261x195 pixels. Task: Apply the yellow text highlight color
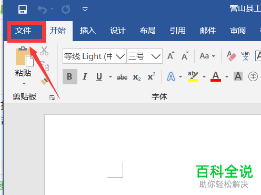coord(193,76)
